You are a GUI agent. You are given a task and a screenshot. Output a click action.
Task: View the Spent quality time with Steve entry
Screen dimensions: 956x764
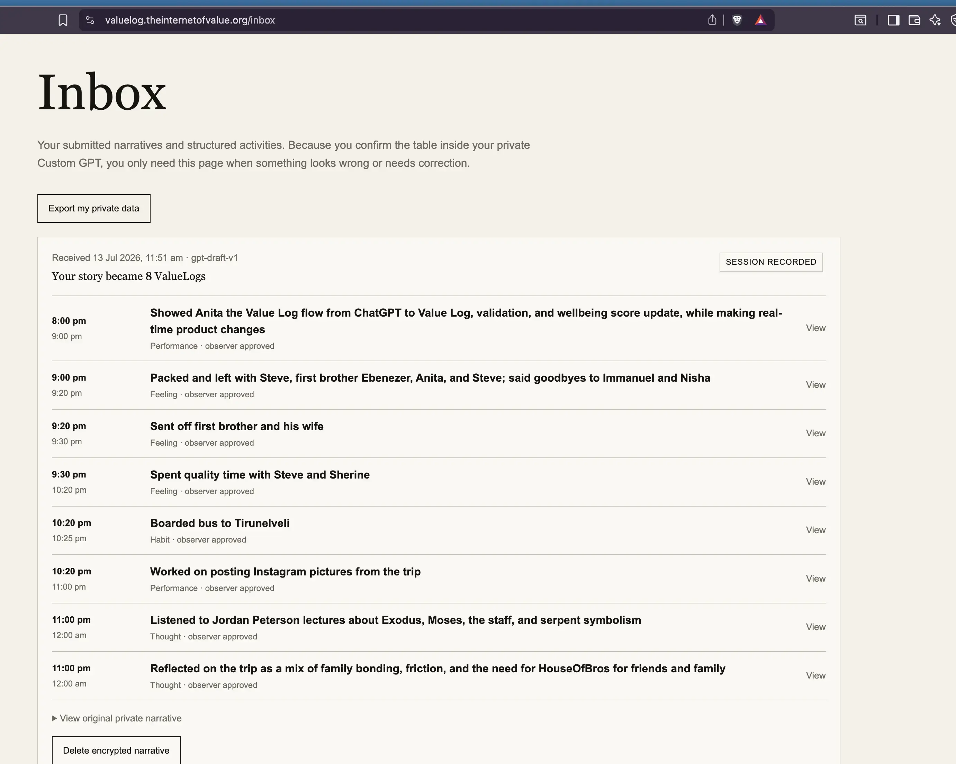pyautogui.click(x=815, y=481)
